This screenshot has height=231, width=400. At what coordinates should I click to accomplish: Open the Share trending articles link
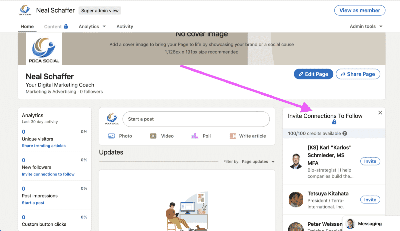[x=44, y=146]
